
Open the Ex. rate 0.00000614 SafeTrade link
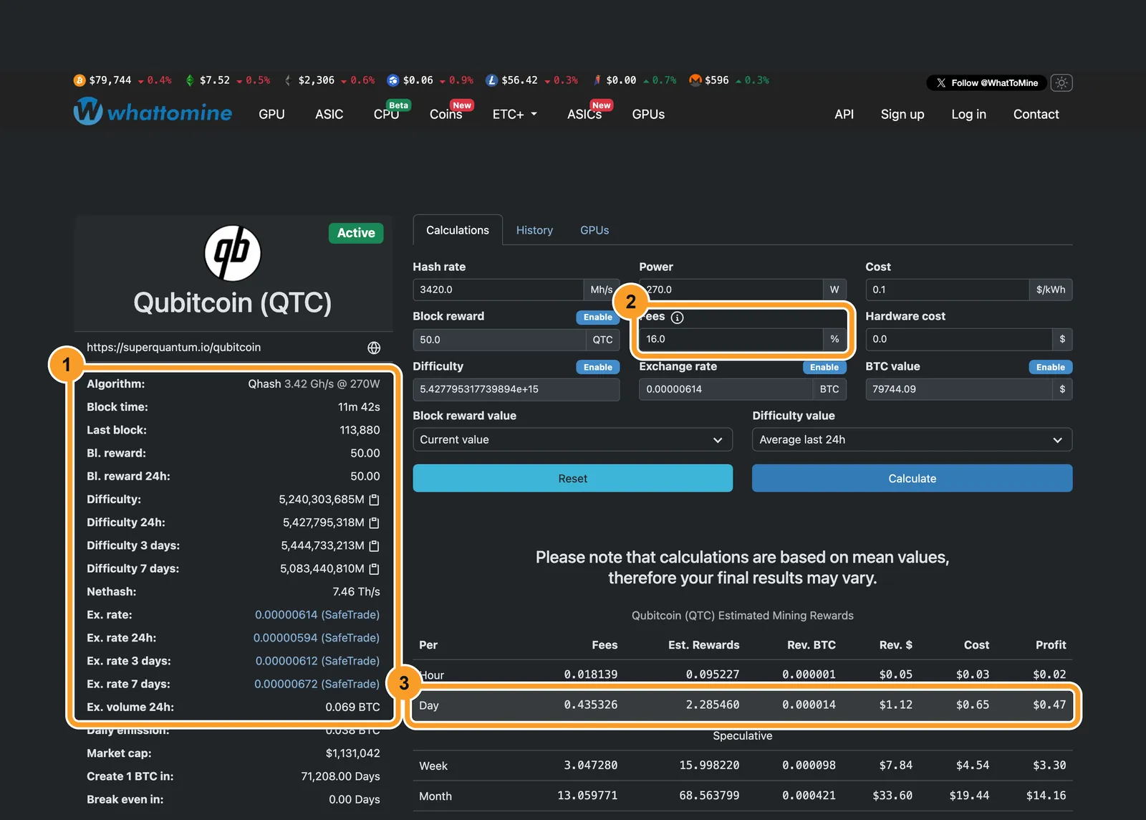point(317,615)
